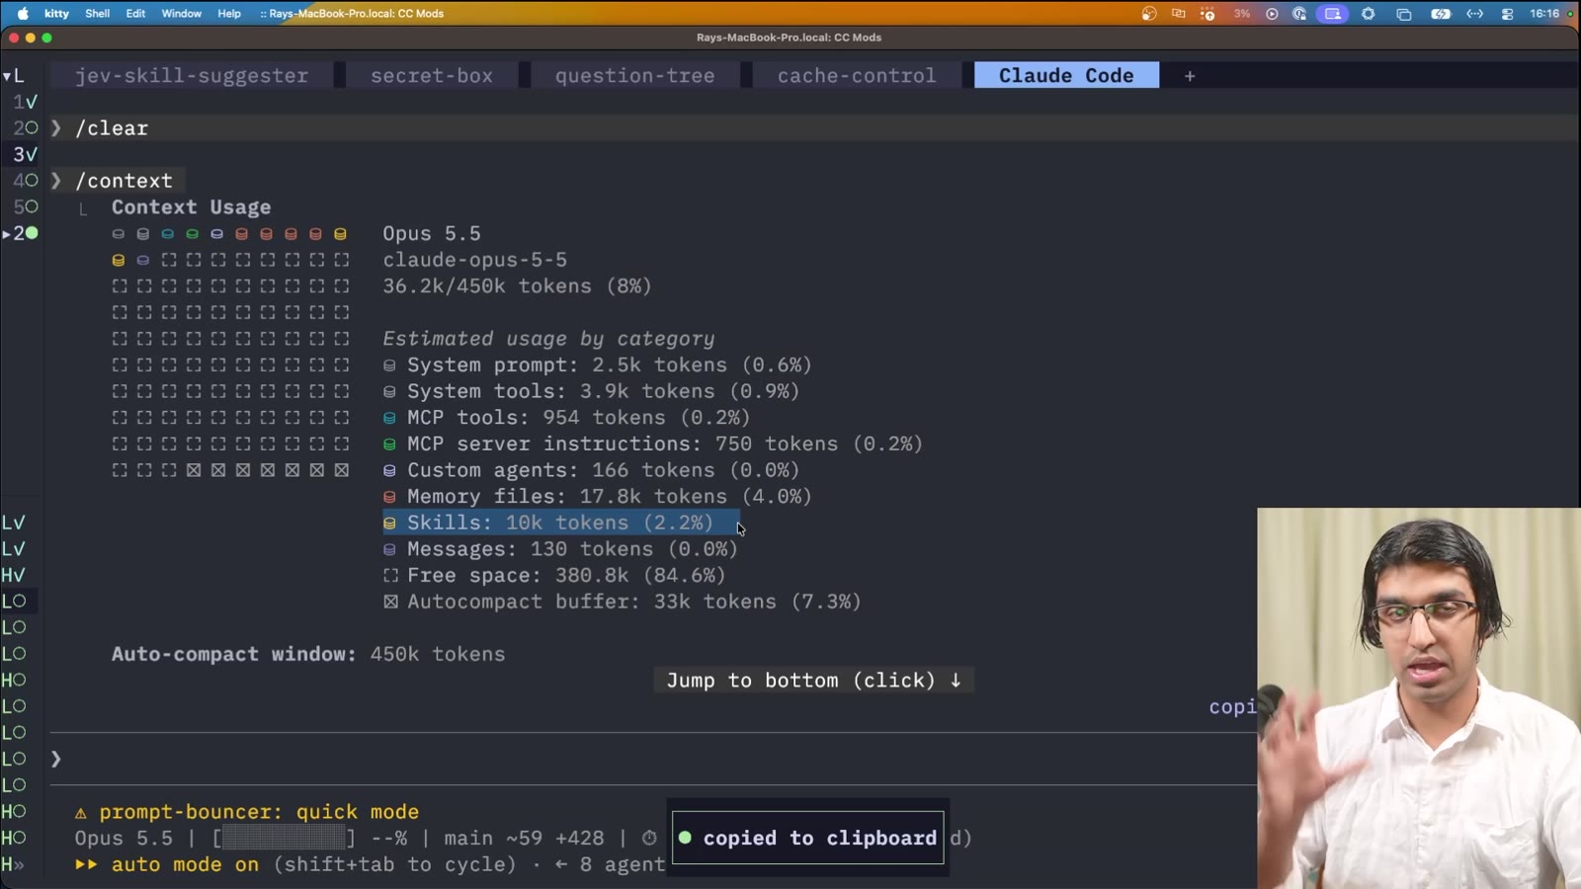The image size is (1581, 889).
Task: Open the kitty application menu
Action: pos(56,14)
